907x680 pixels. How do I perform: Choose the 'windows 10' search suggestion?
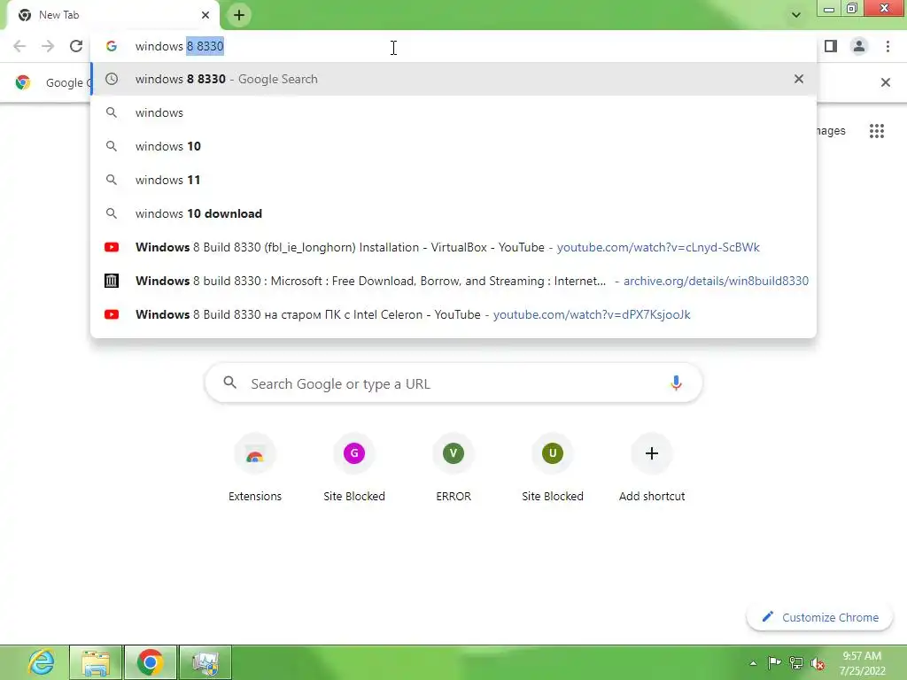453,146
